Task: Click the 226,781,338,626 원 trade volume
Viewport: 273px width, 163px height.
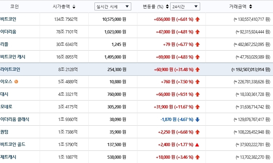Action: coord(252,81)
